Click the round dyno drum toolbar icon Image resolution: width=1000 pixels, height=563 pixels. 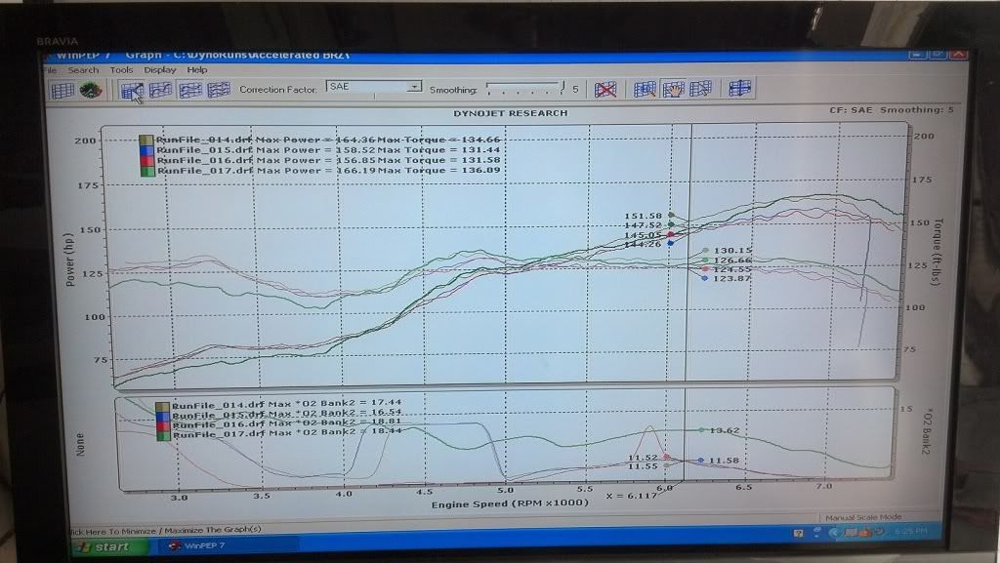[x=91, y=90]
